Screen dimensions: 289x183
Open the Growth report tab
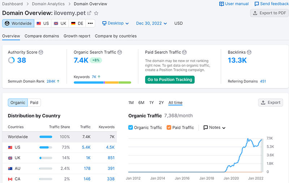77,36
